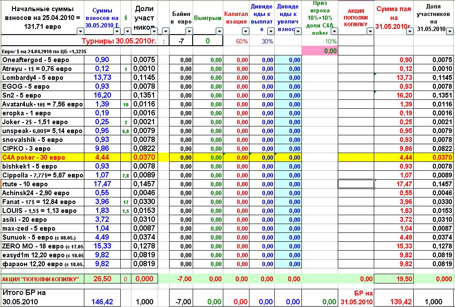The image size is (455, 307).
Task: Open Дивиденды к увеличению взноса filter
Action: click(297, 31)
